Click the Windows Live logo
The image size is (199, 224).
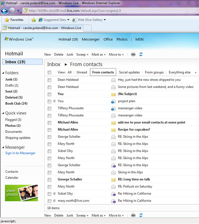point(19,39)
